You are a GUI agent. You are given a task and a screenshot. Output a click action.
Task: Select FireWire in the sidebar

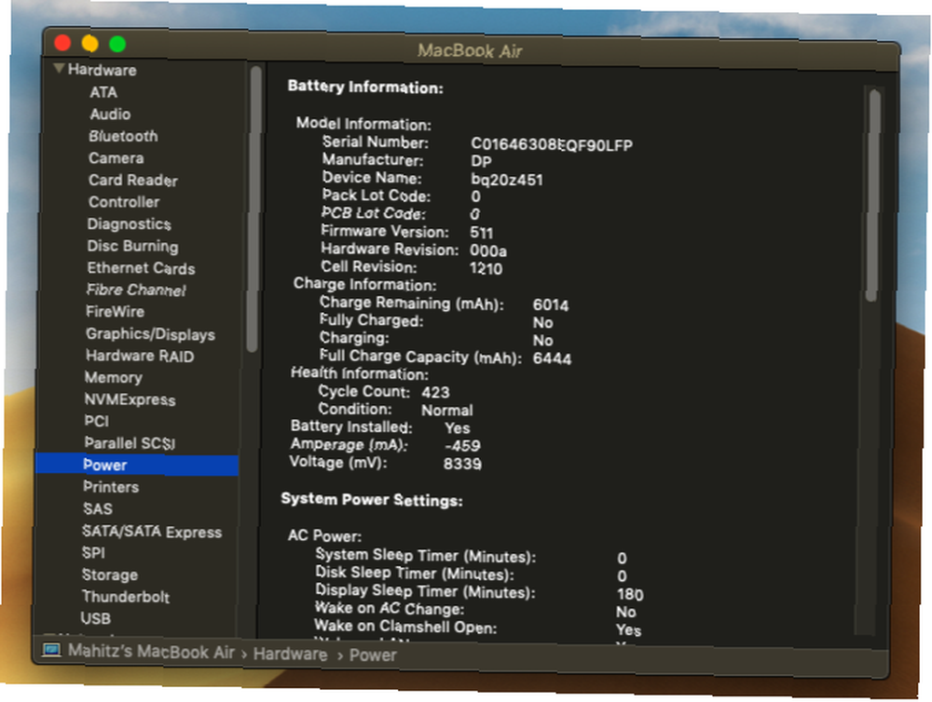(115, 312)
